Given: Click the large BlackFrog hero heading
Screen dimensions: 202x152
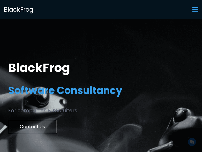Looking at the screenshot, I should pyautogui.click(x=39, y=68).
